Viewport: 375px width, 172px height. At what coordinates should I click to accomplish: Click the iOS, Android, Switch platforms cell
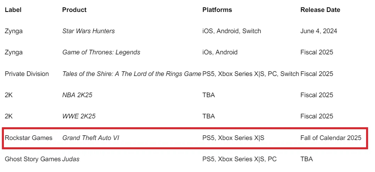(x=232, y=31)
